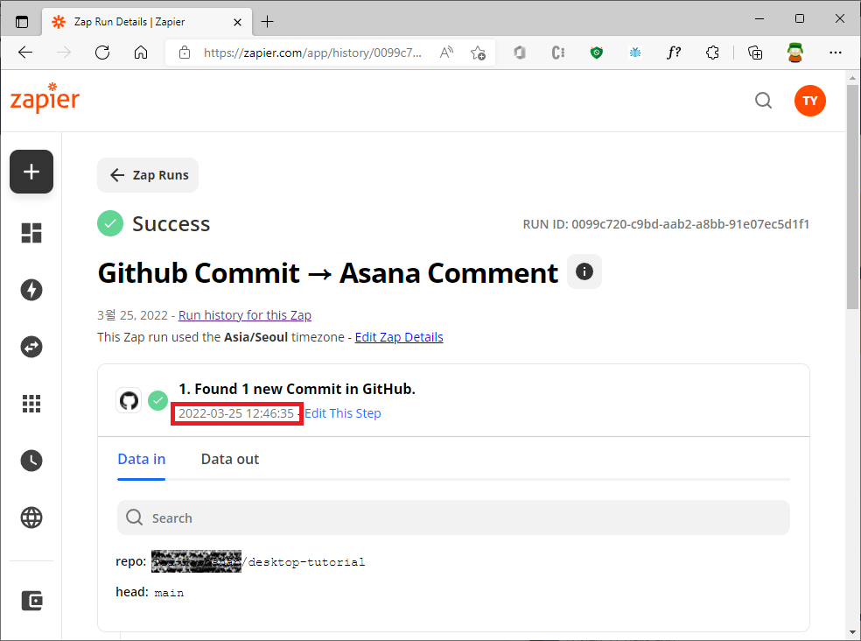Viewport: 861px width, 641px height.
Task: Click the GitHub app icon in step 1
Action: [129, 400]
